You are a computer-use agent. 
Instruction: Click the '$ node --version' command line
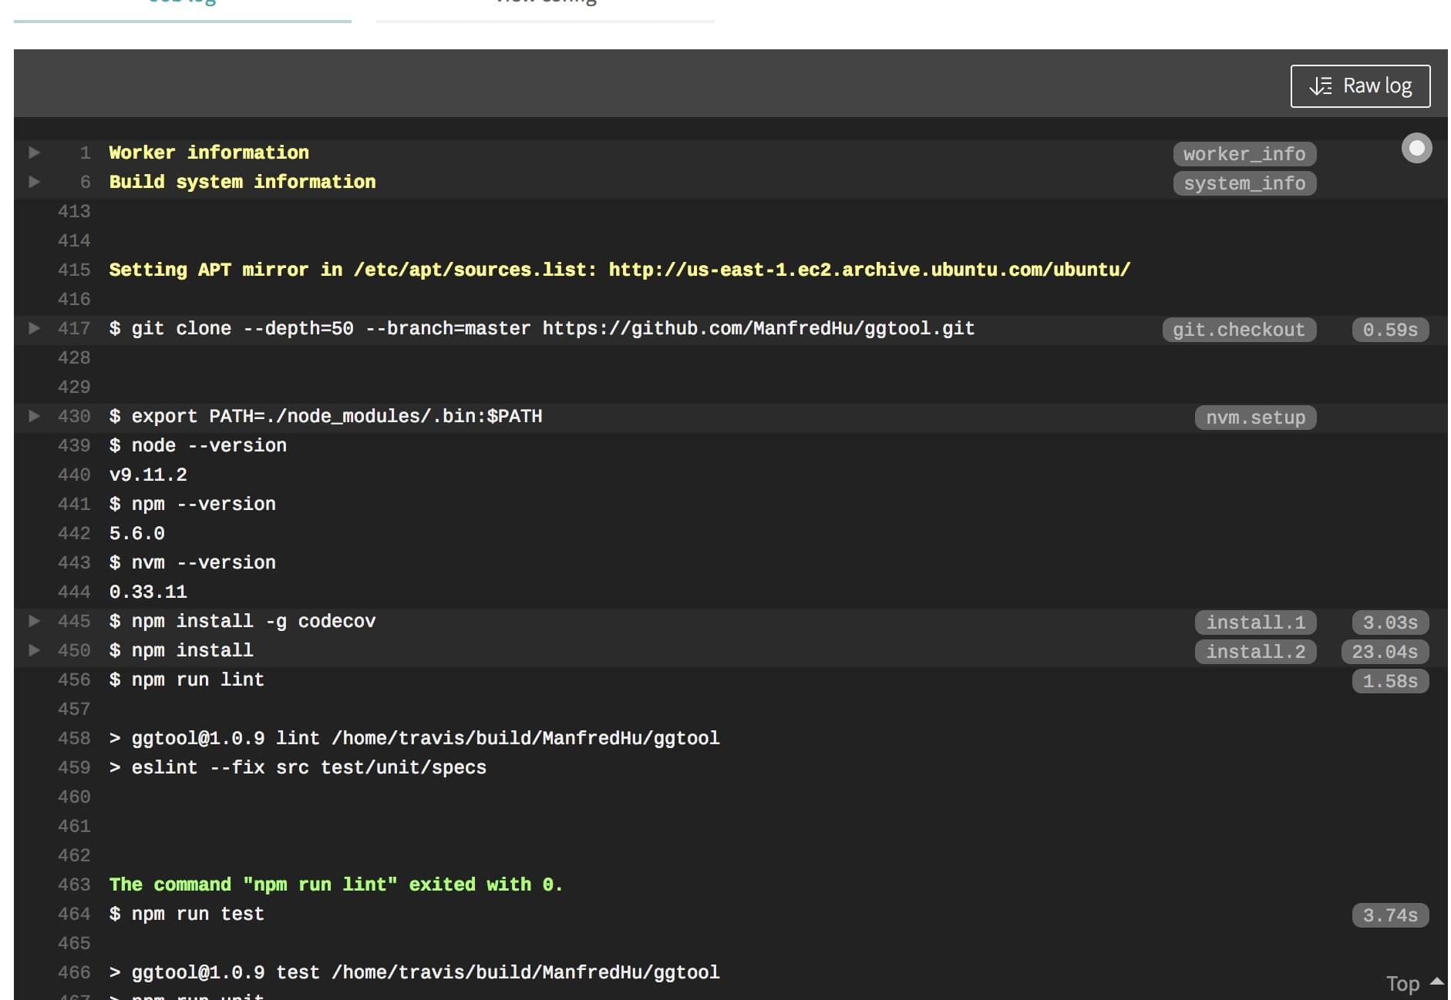tap(198, 445)
